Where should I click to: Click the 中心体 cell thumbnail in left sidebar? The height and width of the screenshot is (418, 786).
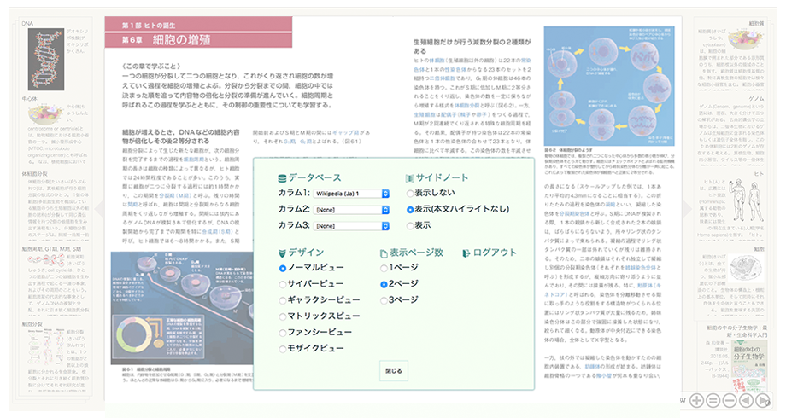(x=45, y=114)
